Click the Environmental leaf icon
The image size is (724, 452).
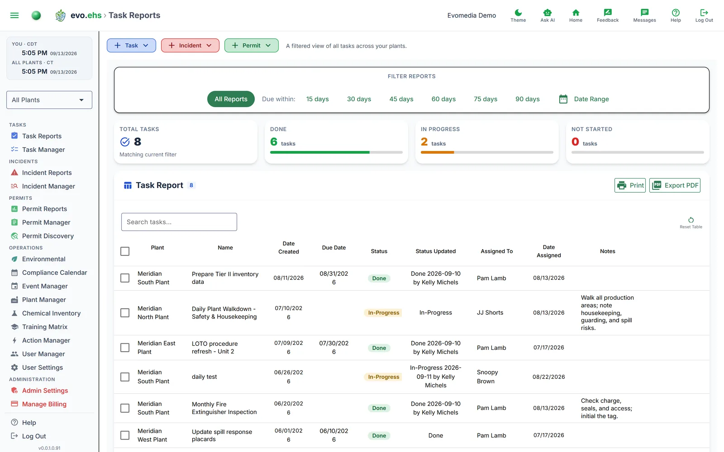(x=14, y=259)
